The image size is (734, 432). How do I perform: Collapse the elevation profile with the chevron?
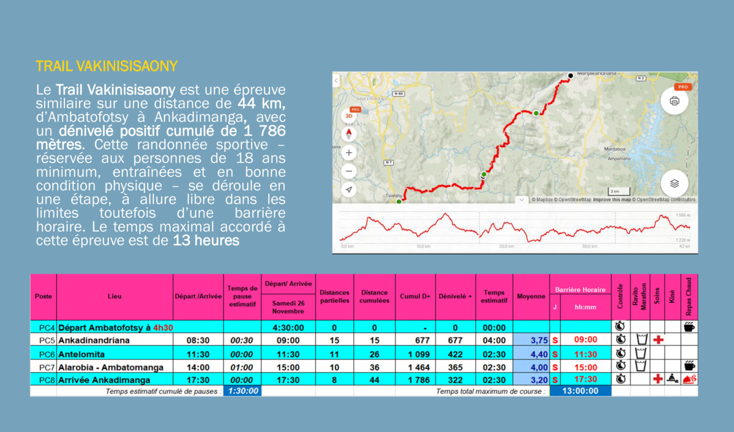click(x=521, y=199)
